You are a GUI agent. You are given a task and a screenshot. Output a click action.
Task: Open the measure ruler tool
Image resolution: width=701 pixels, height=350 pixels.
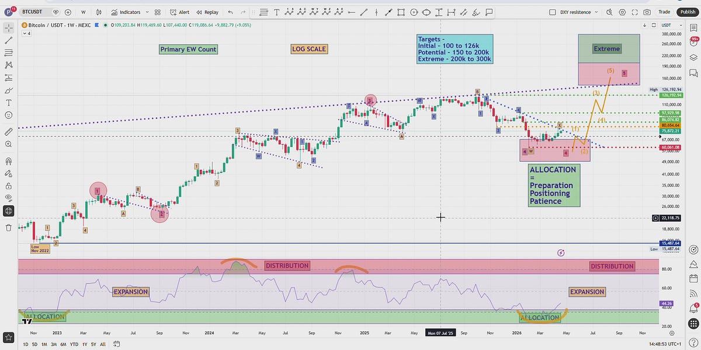pos(8,132)
